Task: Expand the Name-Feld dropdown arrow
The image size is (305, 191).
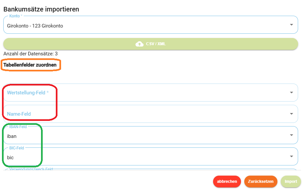Action: (292, 114)
